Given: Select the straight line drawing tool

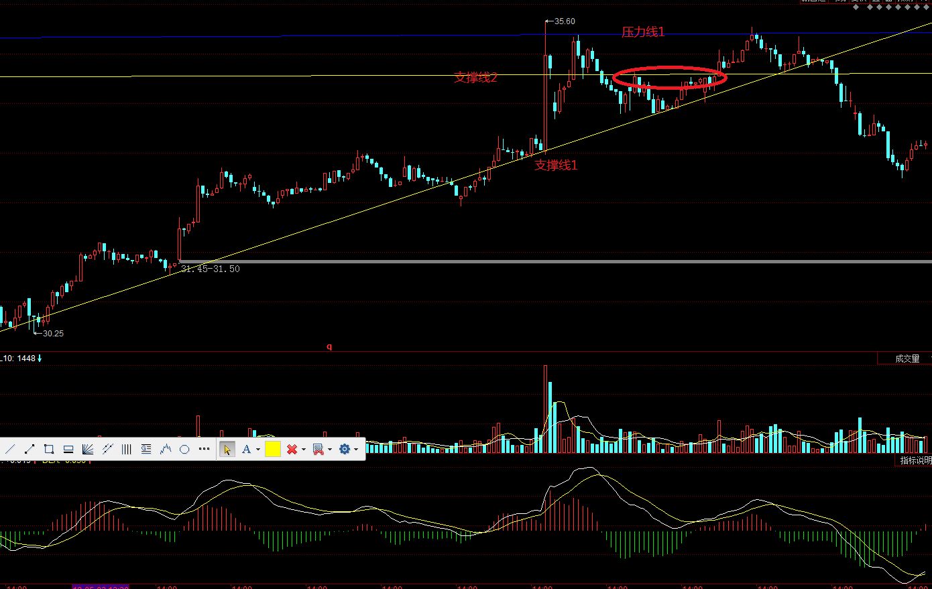Looking at the screenshot, I should point(10,449).
